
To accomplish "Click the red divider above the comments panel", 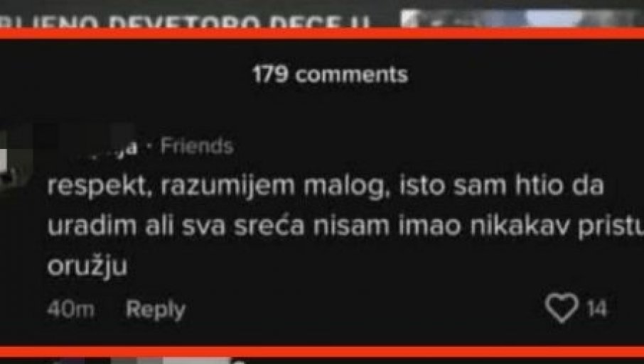I will [322, 33].
